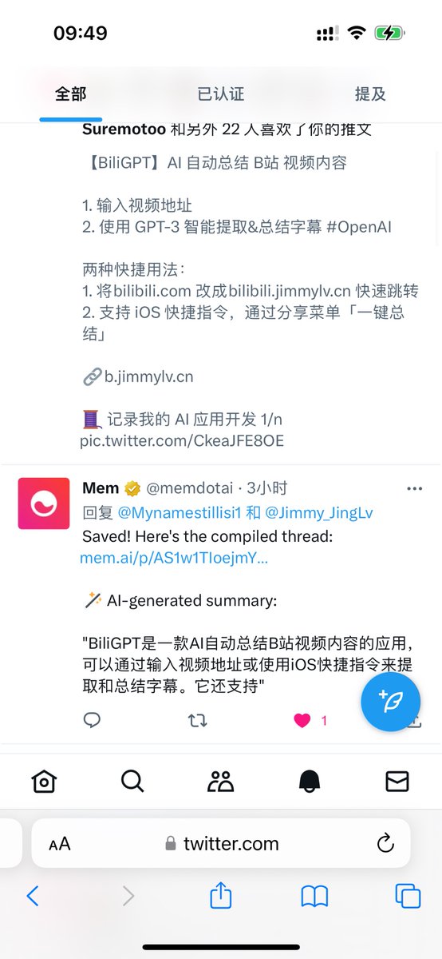Open the mem.ai/p/AS1w1TIoejmY link

pyautogui.click(x=174, y=558)
